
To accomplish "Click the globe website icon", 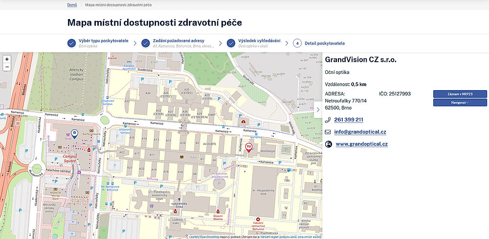I will coord(328,144).
